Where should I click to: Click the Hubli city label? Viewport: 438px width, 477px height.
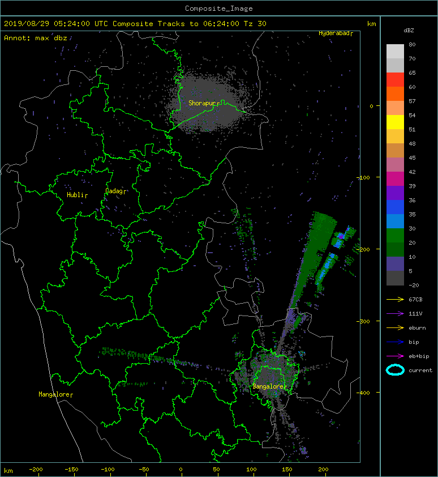pyautogui.click(x=75, y=195)
